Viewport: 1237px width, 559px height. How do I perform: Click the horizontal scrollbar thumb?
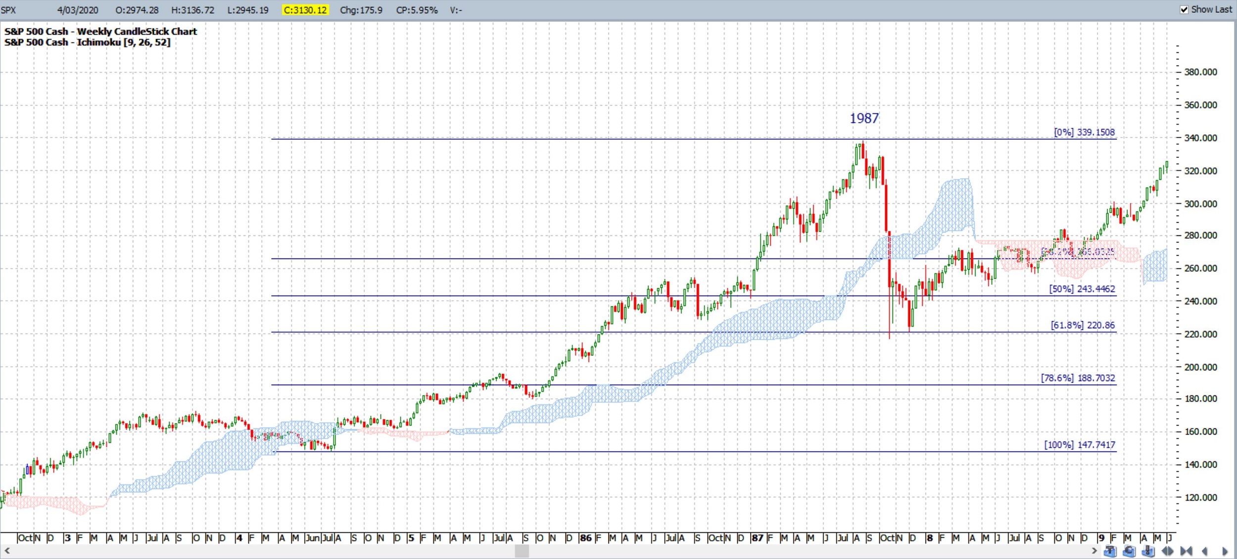pos(522,551)
